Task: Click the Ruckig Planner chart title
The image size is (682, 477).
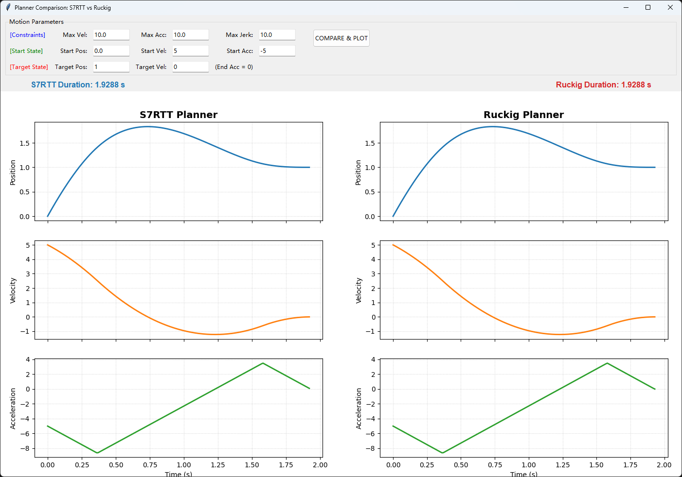Action: [523, 115]
